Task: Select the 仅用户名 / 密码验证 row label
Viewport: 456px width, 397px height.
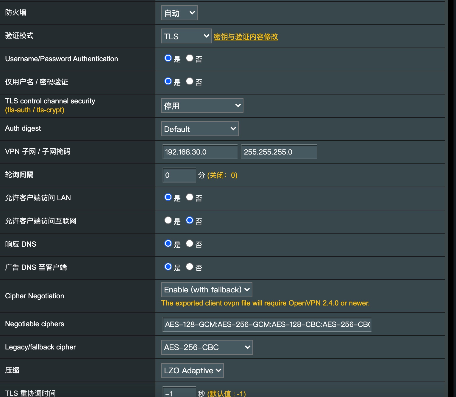Action: (36, 82)
